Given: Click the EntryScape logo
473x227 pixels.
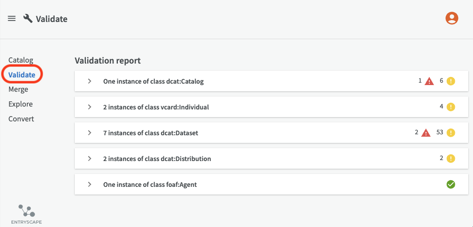Looking at the screenshot, I should (x=26, y=214).
